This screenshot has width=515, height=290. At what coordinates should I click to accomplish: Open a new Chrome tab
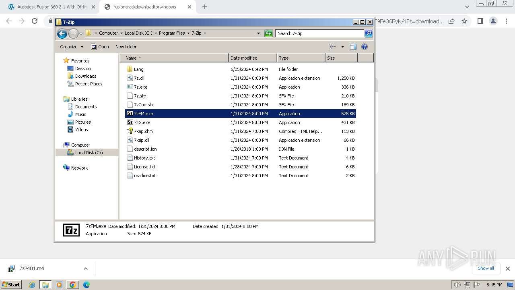[x=205, y=7]
